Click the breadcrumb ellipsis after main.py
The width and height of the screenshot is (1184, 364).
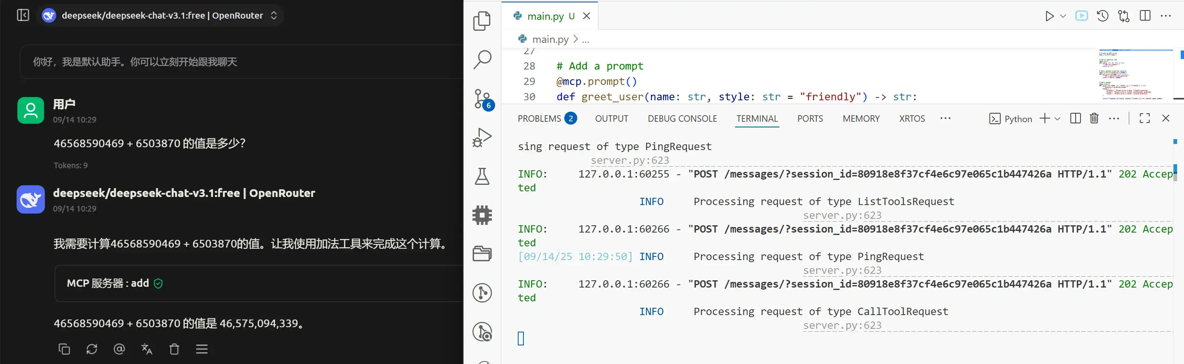click(586, 40)
